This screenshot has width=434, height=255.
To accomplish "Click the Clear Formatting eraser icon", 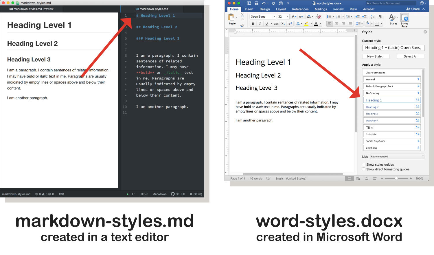I will [319, 16].
